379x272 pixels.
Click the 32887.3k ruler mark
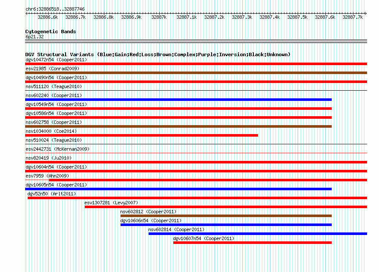(x=242, y=17)
